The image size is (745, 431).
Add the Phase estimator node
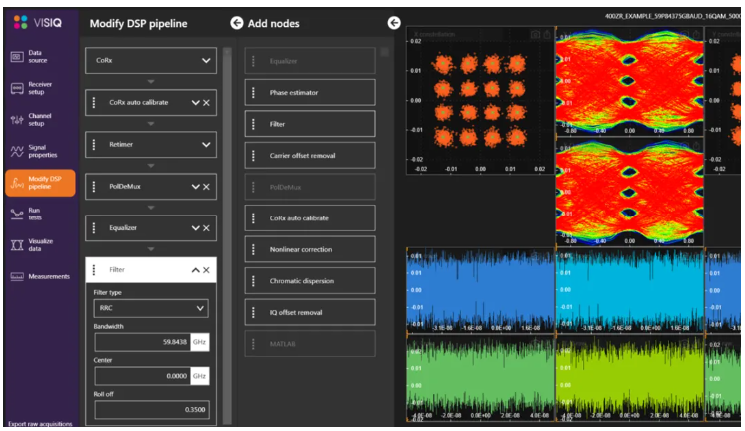click(311, 92)
